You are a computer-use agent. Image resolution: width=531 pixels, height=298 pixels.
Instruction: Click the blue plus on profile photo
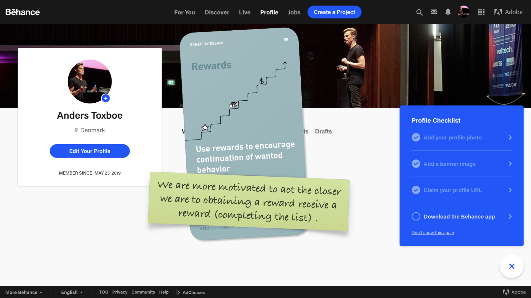pos(106,98)
